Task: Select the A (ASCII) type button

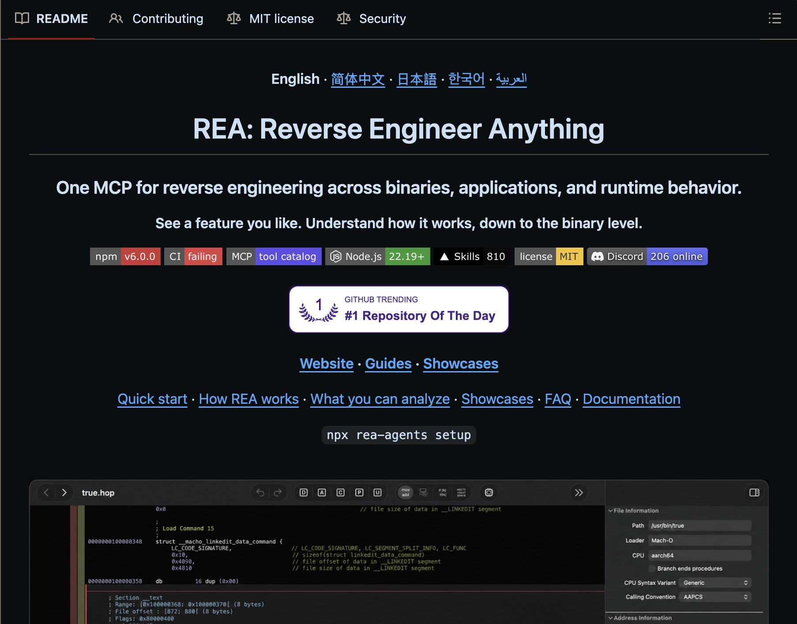Action: click(322, 492)
